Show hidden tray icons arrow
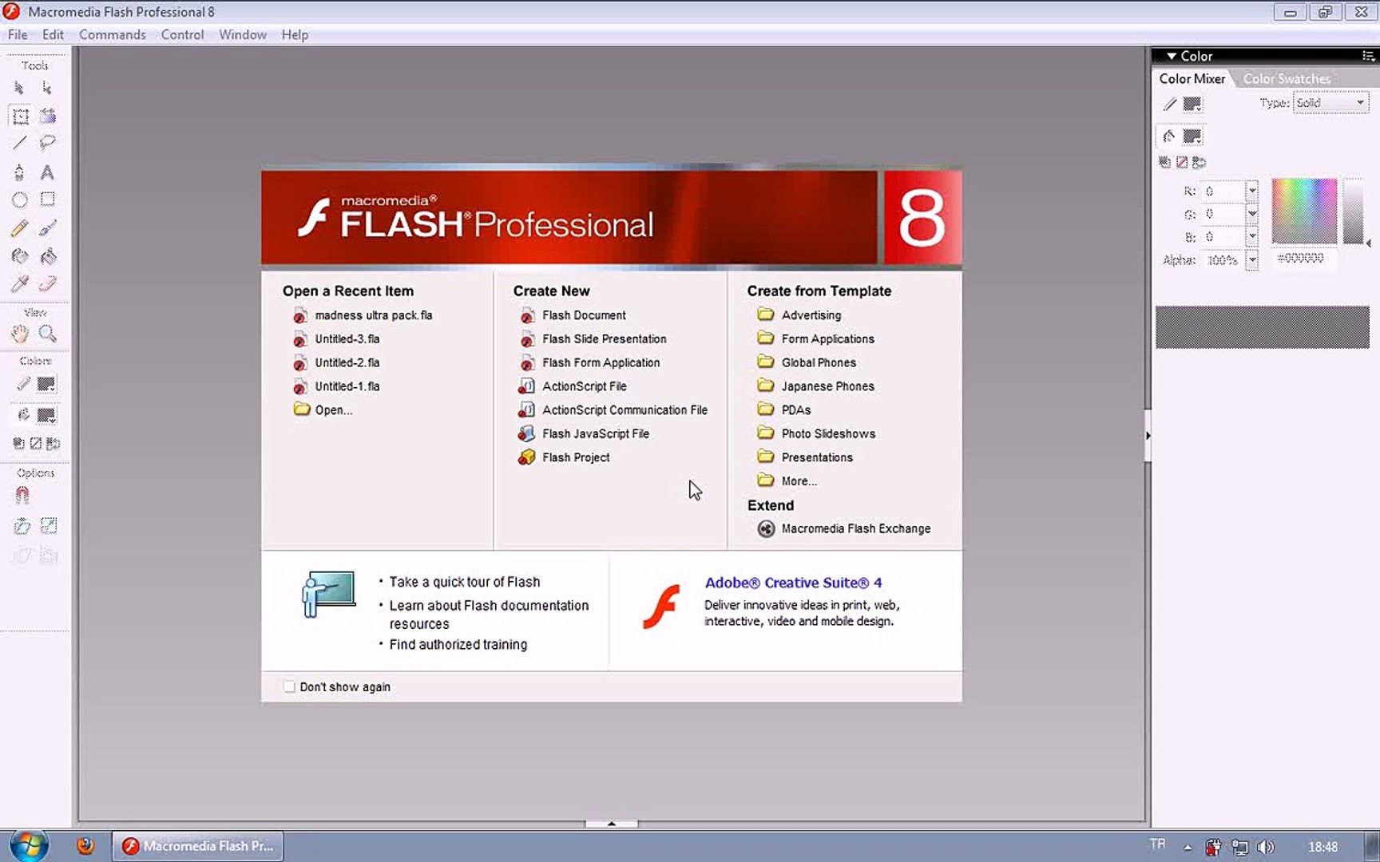Image resolution: width=1380 pixels, height=862 pixels. [1188, 848]
